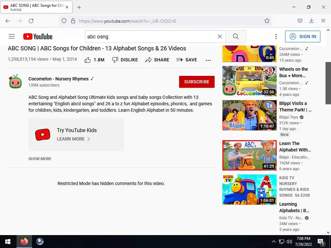Click Firefox icon in taskbar
331x248 pixels.
24,242
